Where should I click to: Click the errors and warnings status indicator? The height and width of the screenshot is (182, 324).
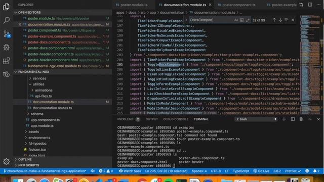pos(106,171)
